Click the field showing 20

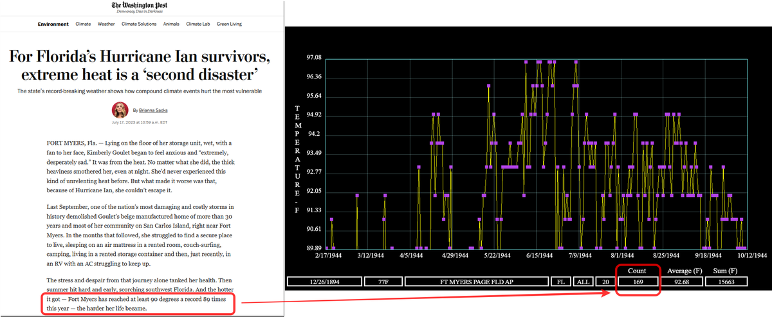tap(605, 282)
